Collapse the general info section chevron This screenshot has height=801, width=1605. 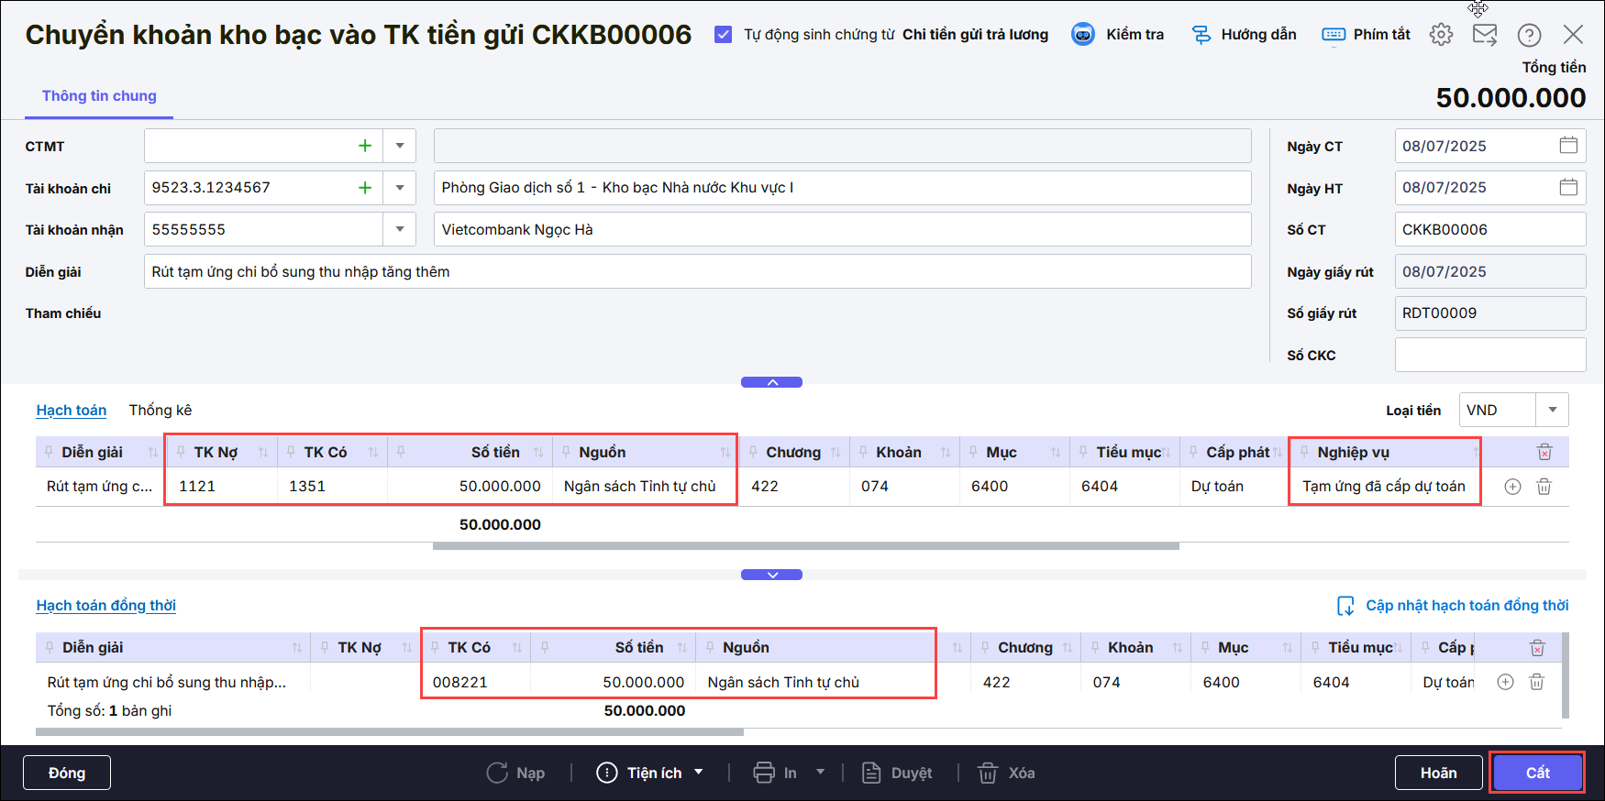point(771,382)
